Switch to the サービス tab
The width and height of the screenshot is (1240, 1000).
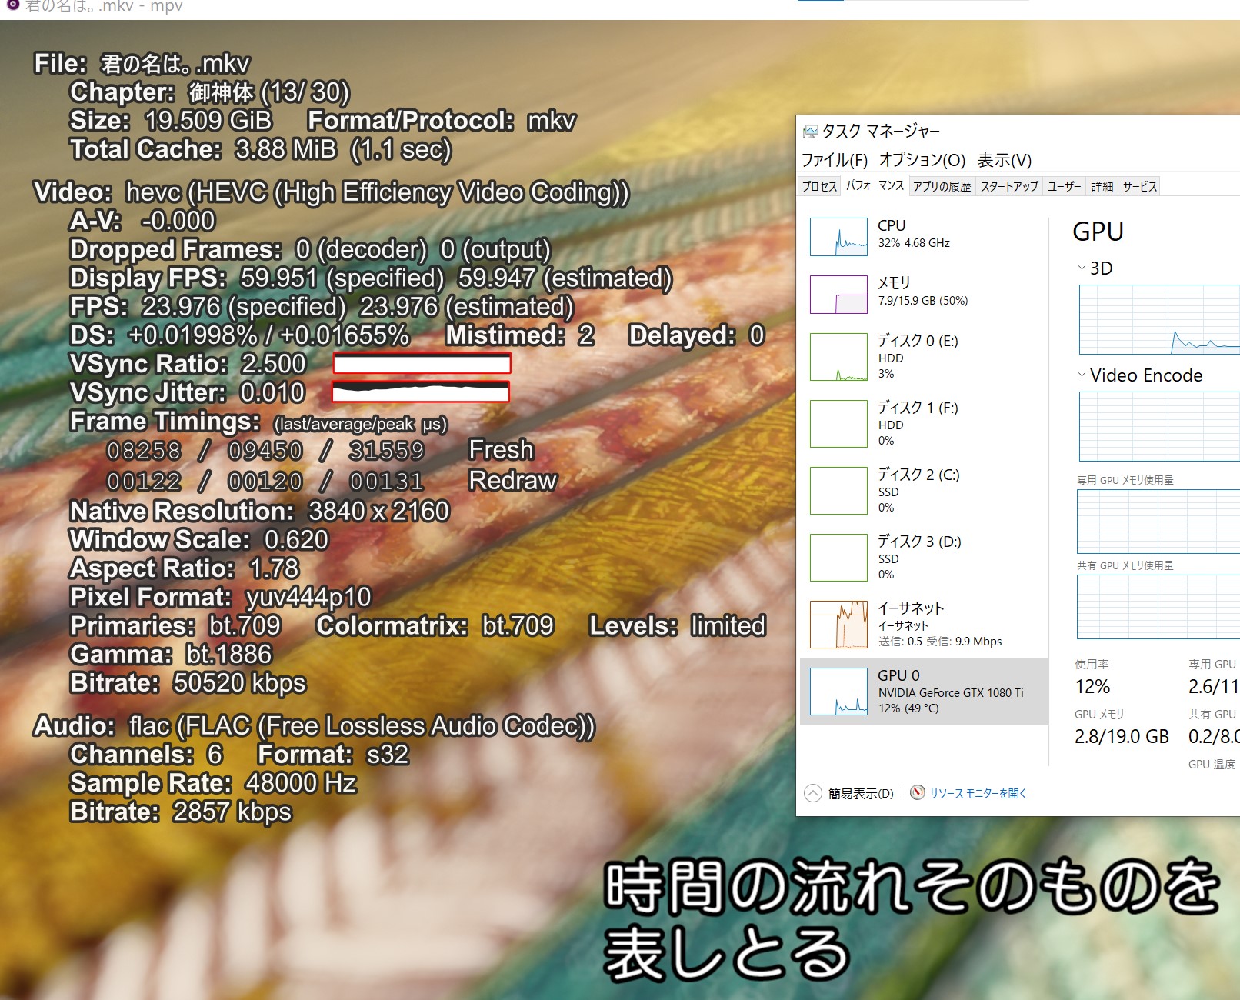pyautogui.click(x=1139, y=186)
